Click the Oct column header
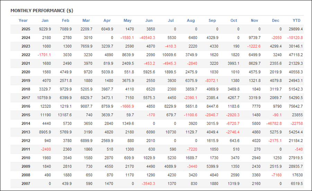Viewport: 312px width, 191px height. tap(234, 20)
